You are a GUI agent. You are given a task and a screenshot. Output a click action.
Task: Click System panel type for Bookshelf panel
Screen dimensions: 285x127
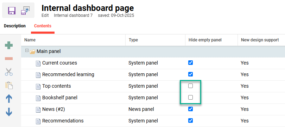pos(143,98)
